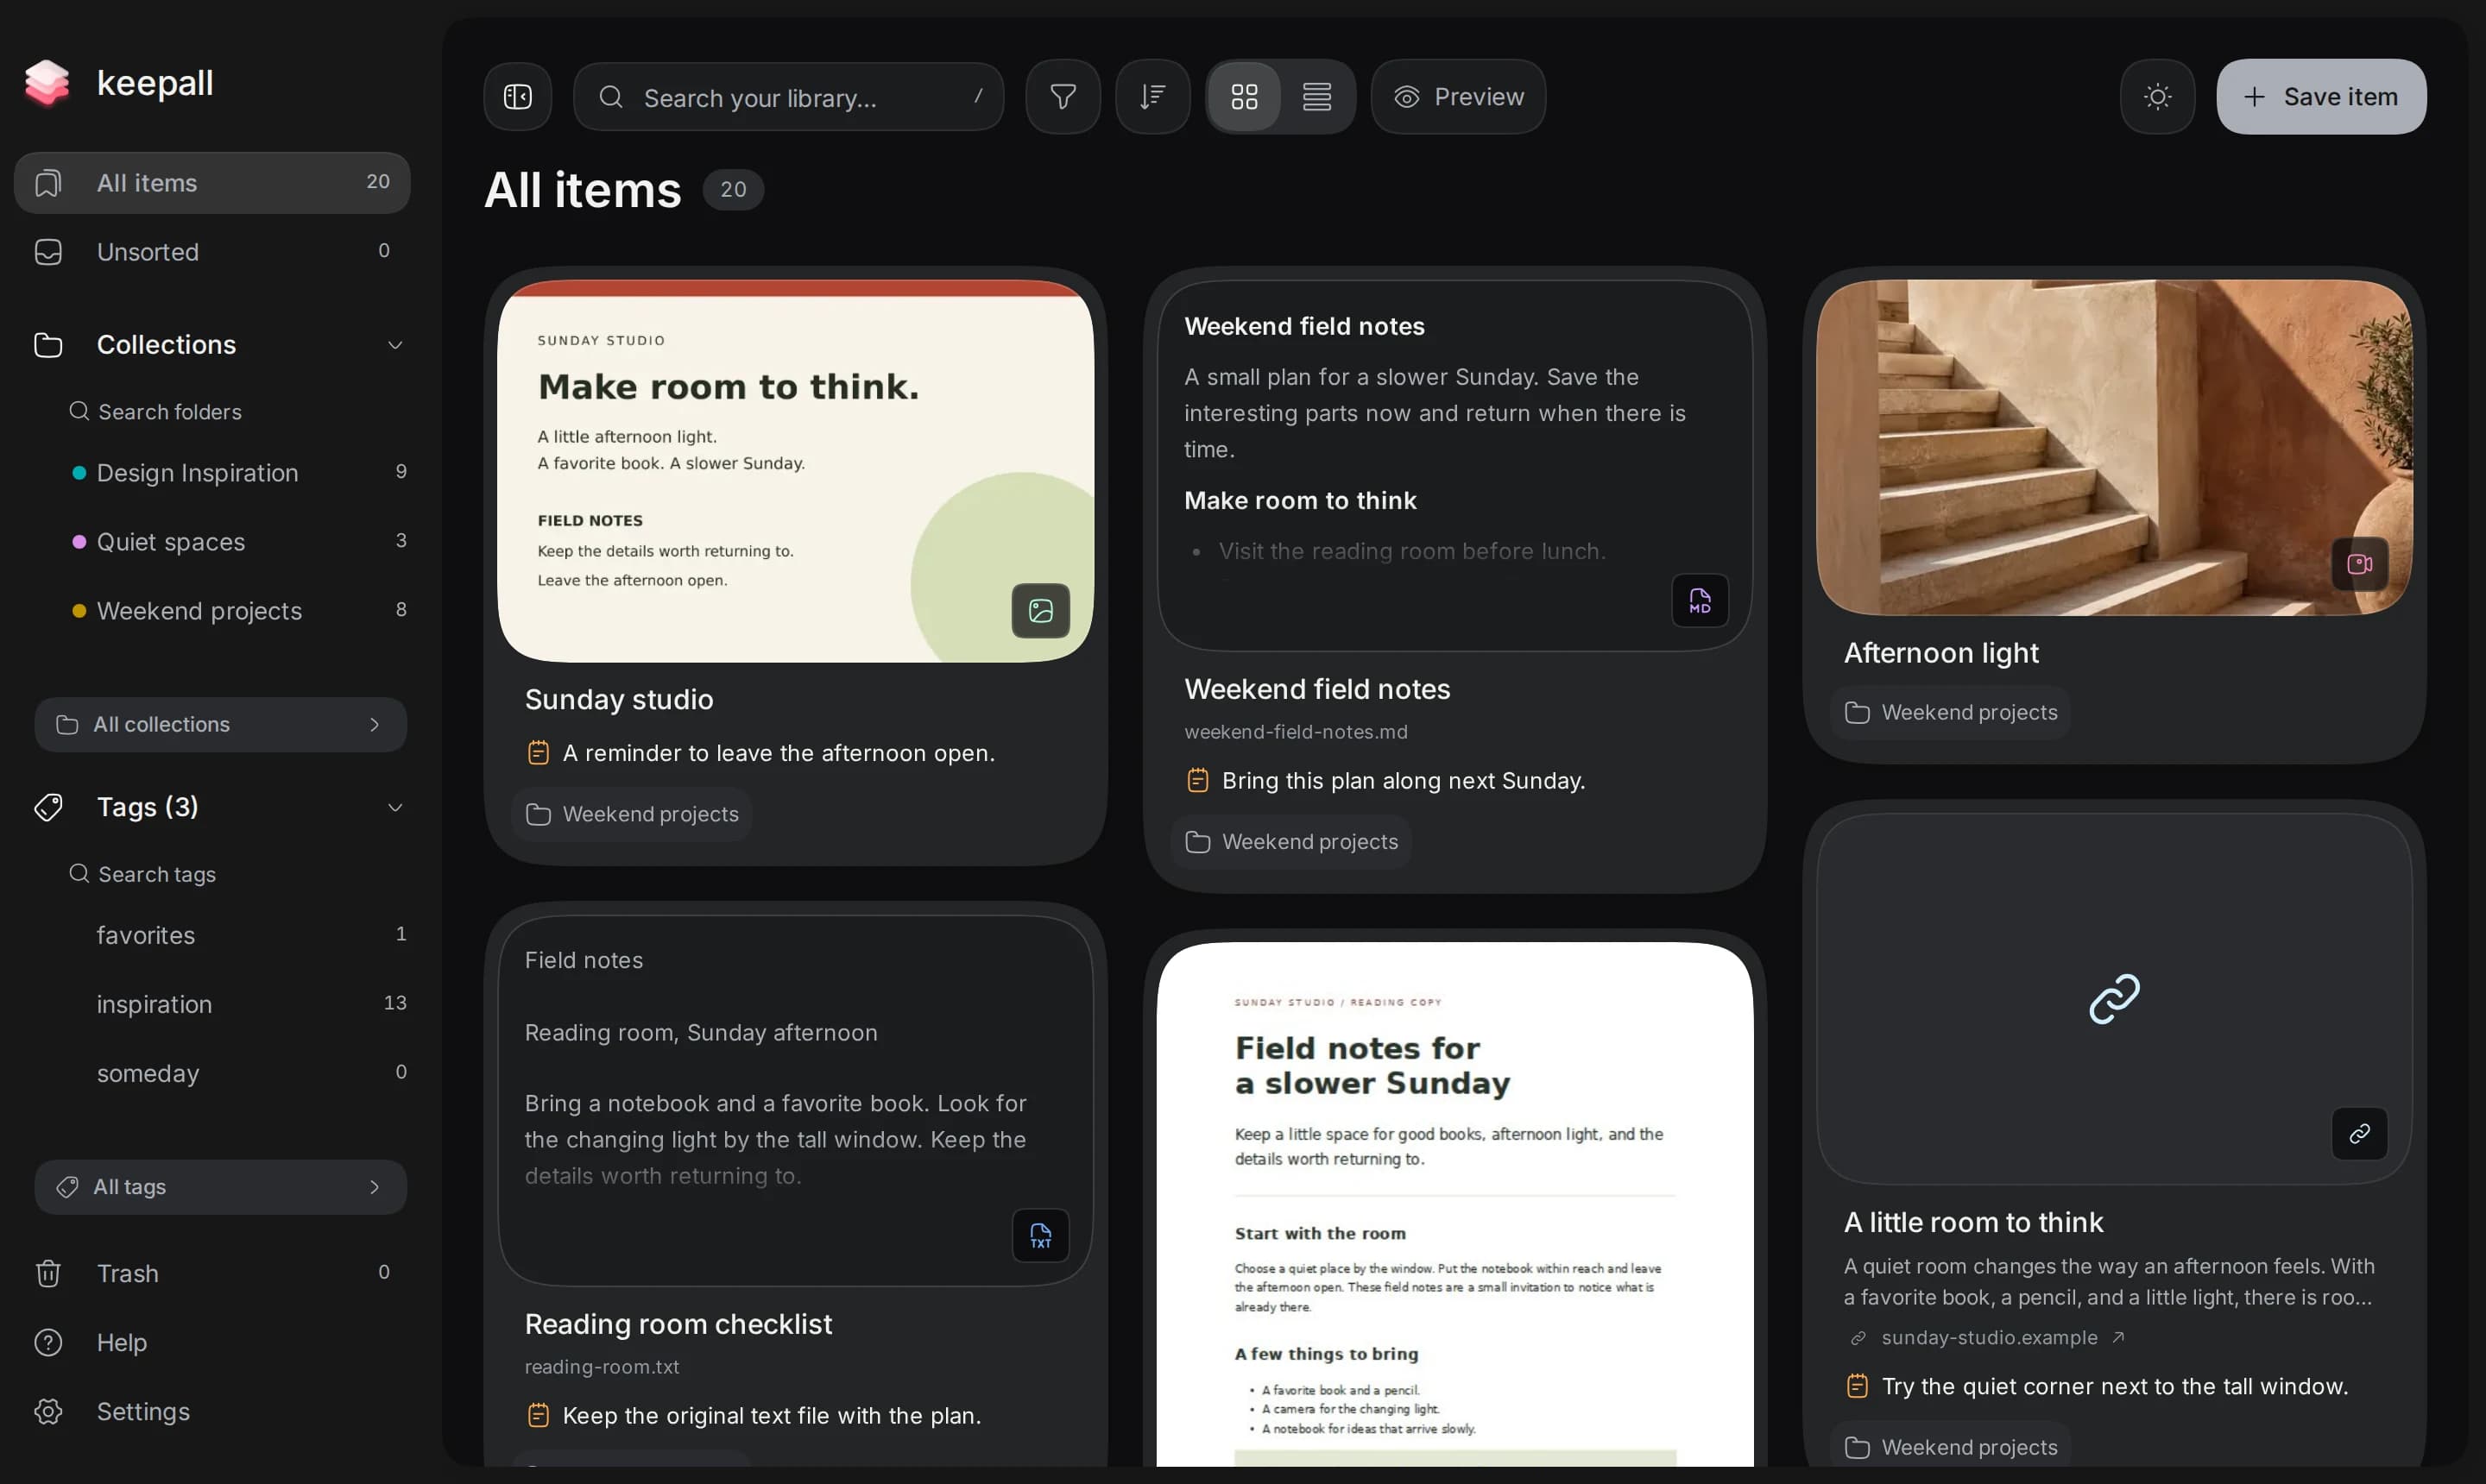Click video badge on Afternoon light thumbnail
Image resolution: width=2486 pixels, height=1484 pixels.
[2359, 565]
